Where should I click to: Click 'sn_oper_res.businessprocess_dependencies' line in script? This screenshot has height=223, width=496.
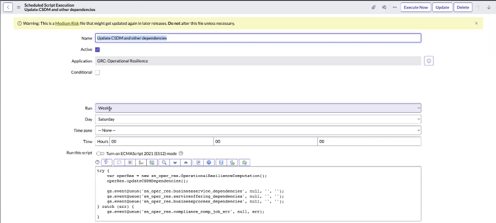pos(195,202)
